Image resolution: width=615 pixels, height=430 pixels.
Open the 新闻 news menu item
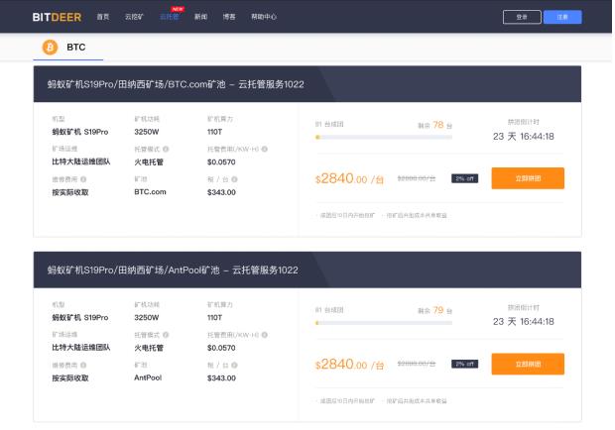click(x=200, y=17)
